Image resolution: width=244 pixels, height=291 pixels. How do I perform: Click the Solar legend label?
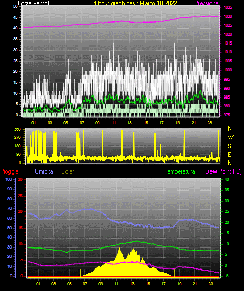point(68,171)
